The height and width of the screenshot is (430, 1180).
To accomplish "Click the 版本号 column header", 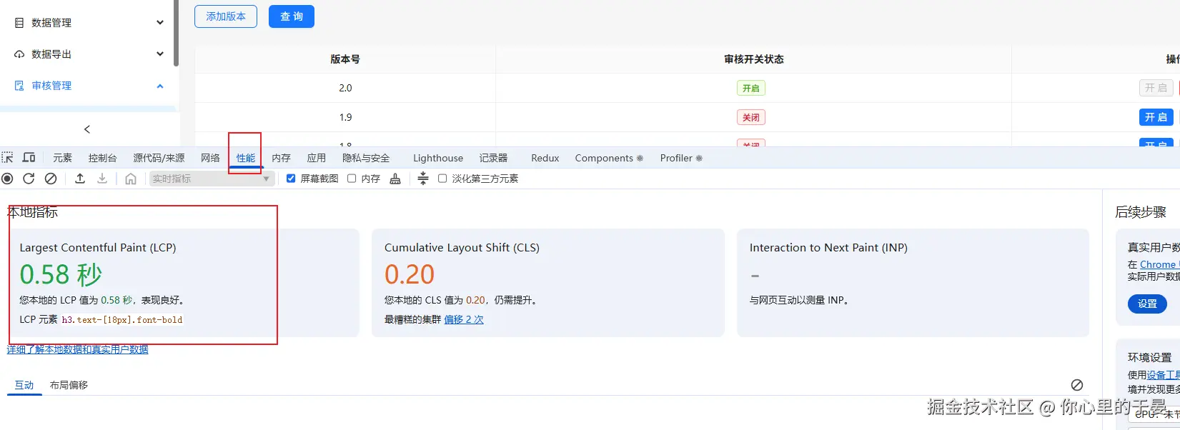I will point(345,59).
